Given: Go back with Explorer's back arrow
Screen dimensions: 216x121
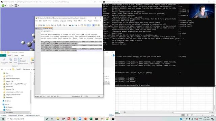Looking at the screenshot, I should 2,70.
